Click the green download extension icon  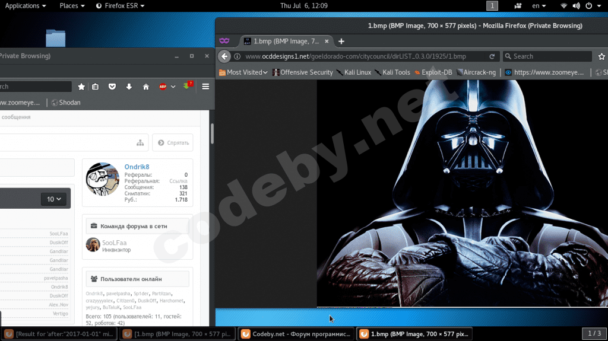click(188, 86)
